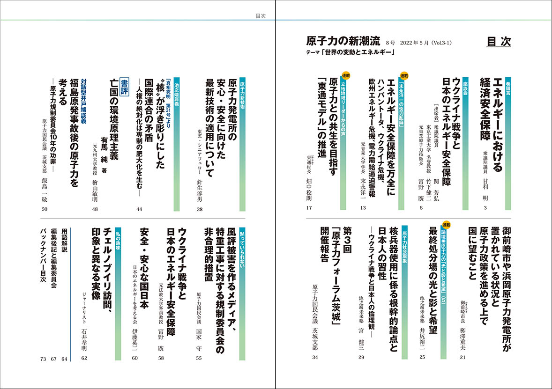The height and width of the screenshot is (389, 552).
Task: Click page number "6"
Action: pyautogui.click(x=421, y=208)
